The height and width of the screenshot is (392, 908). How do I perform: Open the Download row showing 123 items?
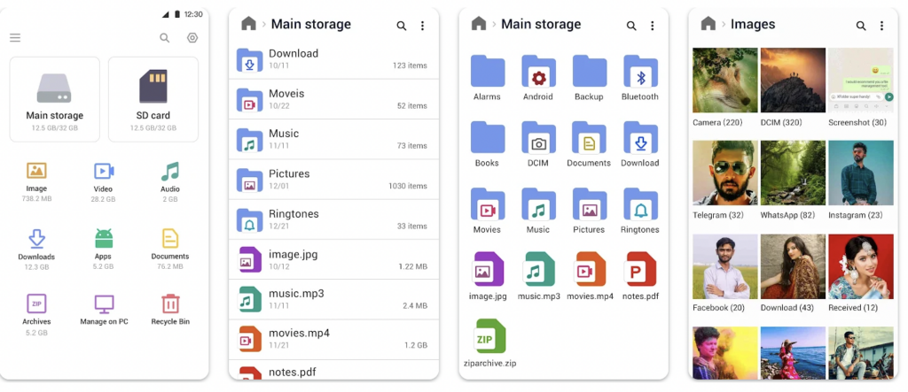pos(333,59)
